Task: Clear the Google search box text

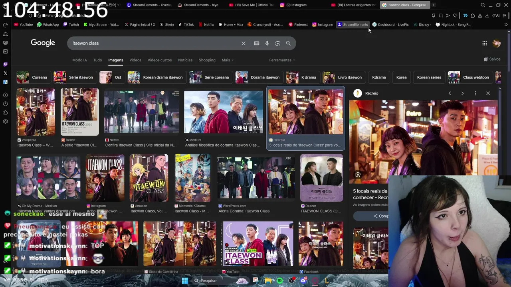Action: coord(244,43)
